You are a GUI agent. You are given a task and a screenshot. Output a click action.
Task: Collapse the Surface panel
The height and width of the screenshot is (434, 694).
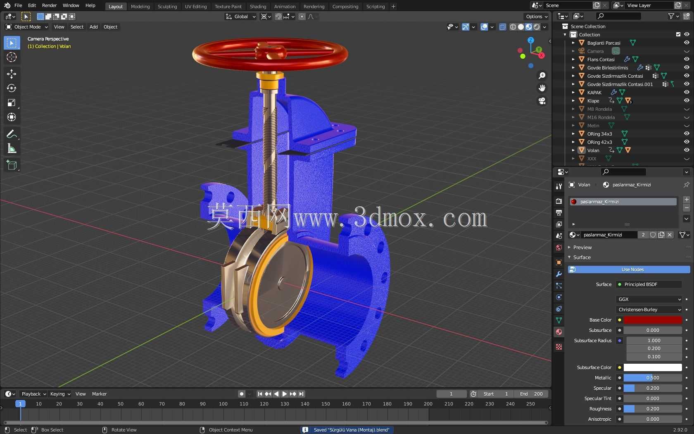coord(582,258)
